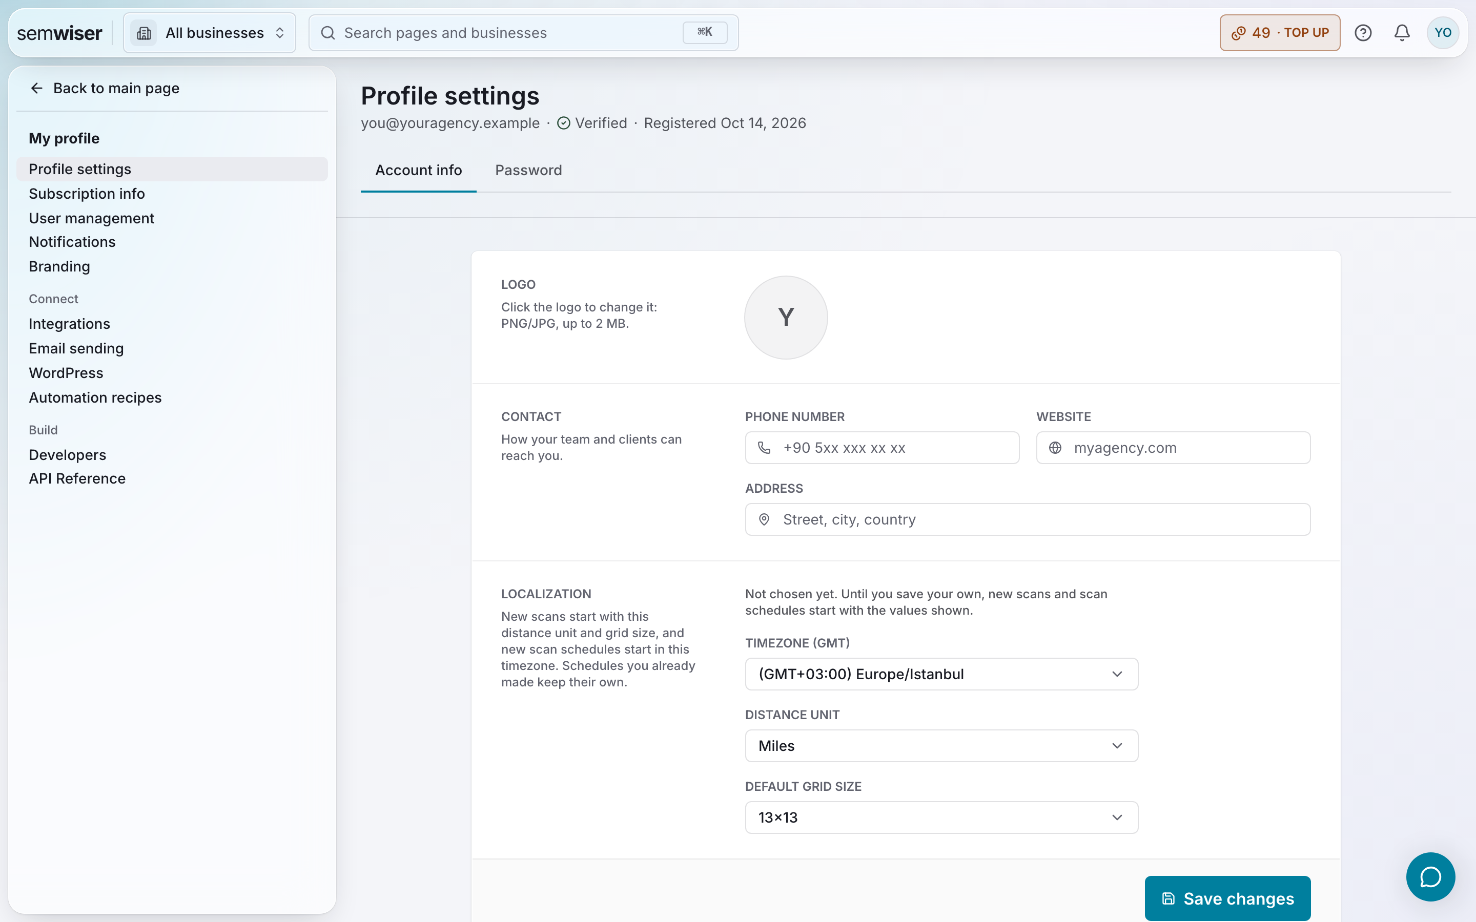
Task: Click the Y logo avatar to change it
Action: click(786, 317)
